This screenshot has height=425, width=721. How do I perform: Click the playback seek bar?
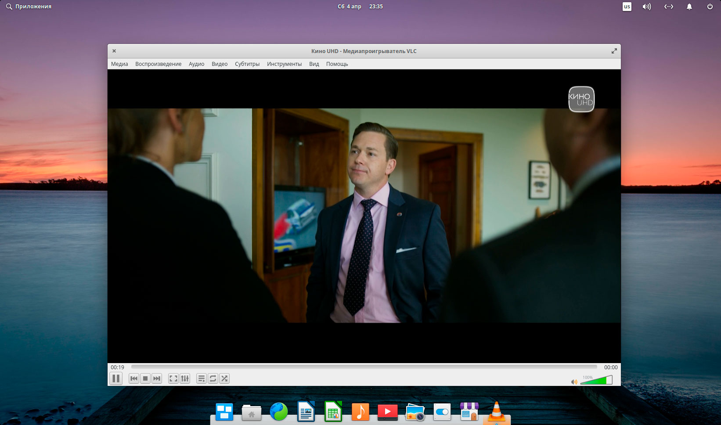coord(364,367)
